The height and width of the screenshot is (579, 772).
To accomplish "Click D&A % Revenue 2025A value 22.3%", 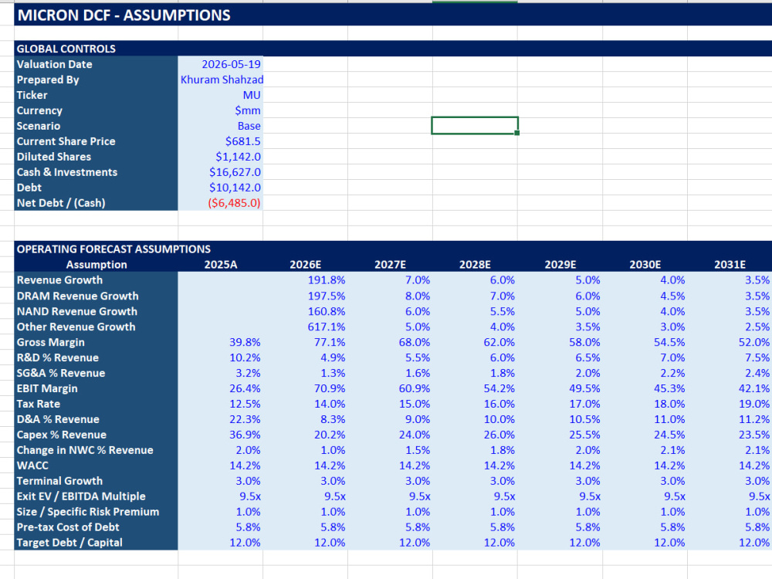I will [x=245, y=419].
